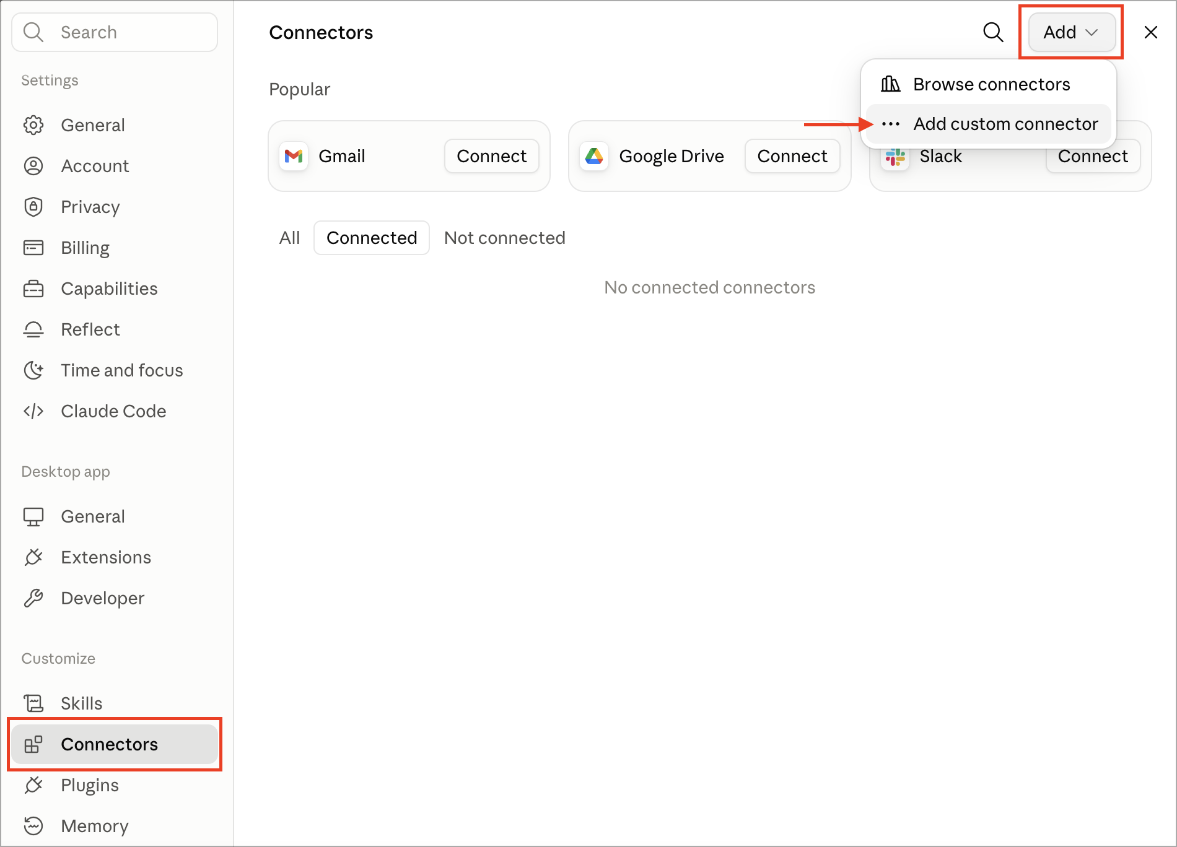Open Developer settings
This screenshot has width=1177, height=847.
115,598
